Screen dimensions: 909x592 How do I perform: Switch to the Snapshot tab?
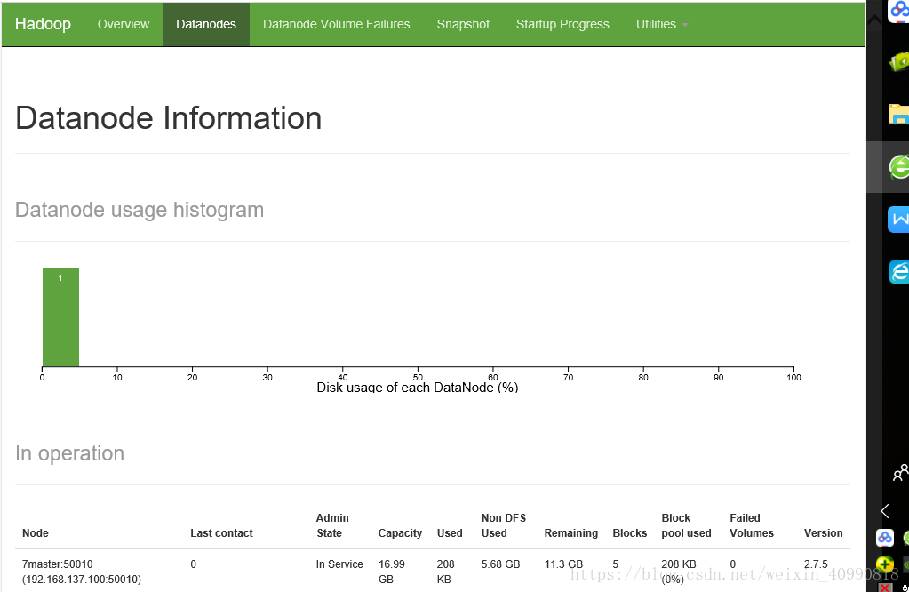[x=463, y=24]
